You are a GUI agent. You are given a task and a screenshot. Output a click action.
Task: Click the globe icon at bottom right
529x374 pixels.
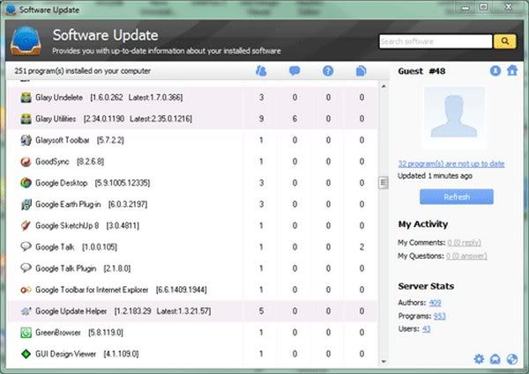(x=512, y=359)
